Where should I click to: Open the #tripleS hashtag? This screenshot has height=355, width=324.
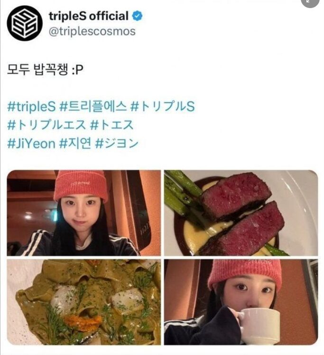(31, 106)
